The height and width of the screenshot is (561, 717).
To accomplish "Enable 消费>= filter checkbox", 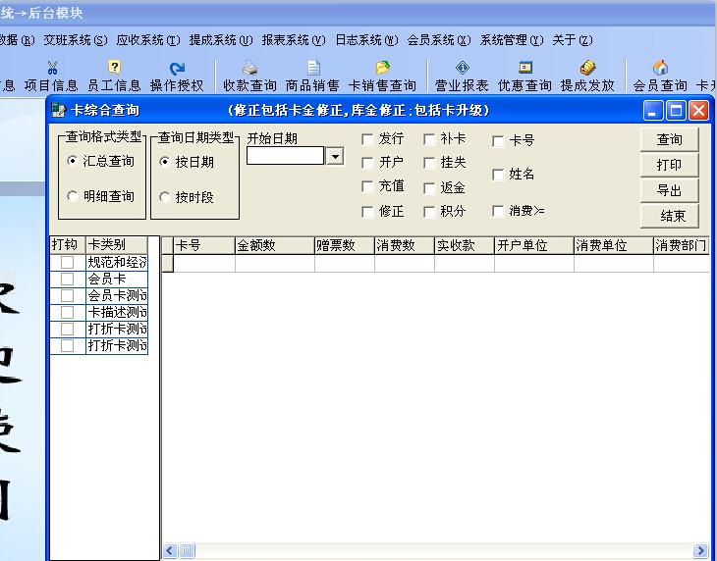I will [498, 211].
